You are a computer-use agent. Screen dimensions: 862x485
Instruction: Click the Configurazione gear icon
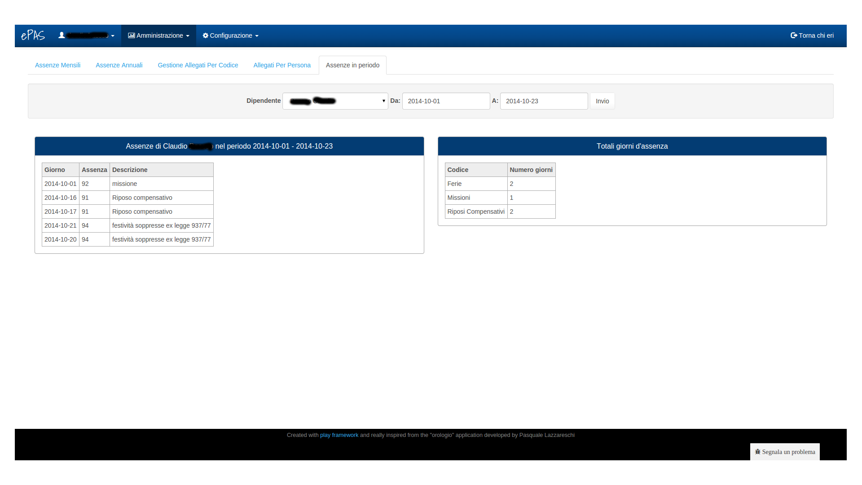tap(206, 35)
